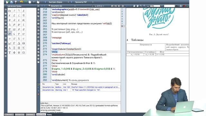Screen dimensions: 206x116
Task: Jump to bookmark 2 in editor
Action: (116, 6)
